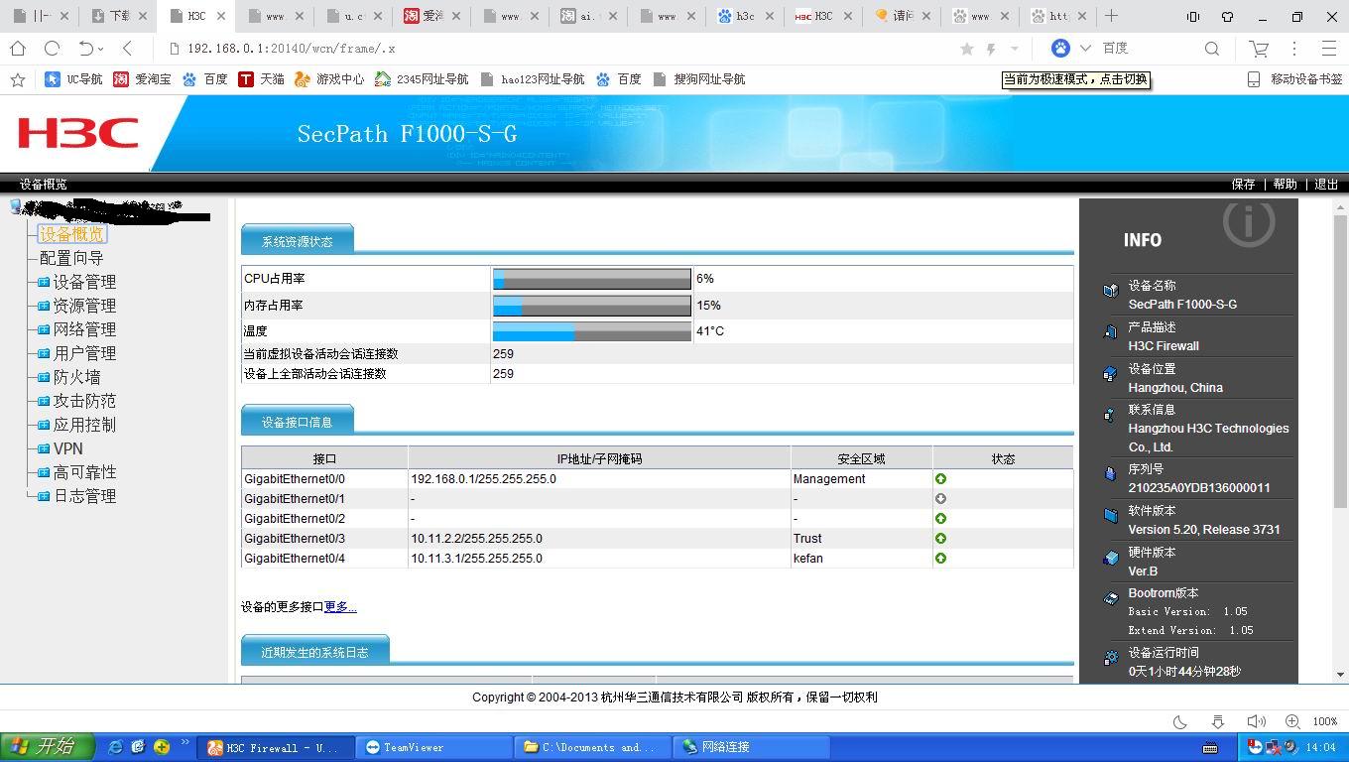
Task: Open the 2345网址导航 bookmark
Action: click(421, 79)
